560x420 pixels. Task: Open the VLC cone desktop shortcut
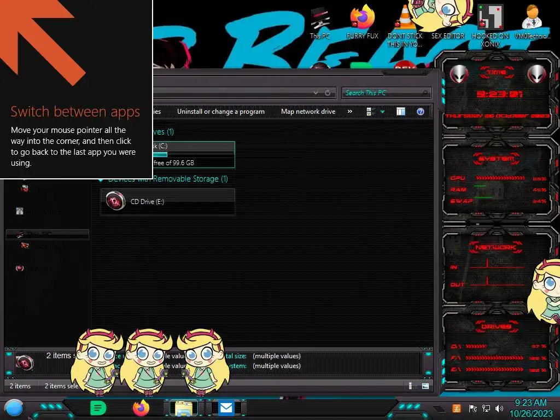pyautogui.click(x=405, y=25)
